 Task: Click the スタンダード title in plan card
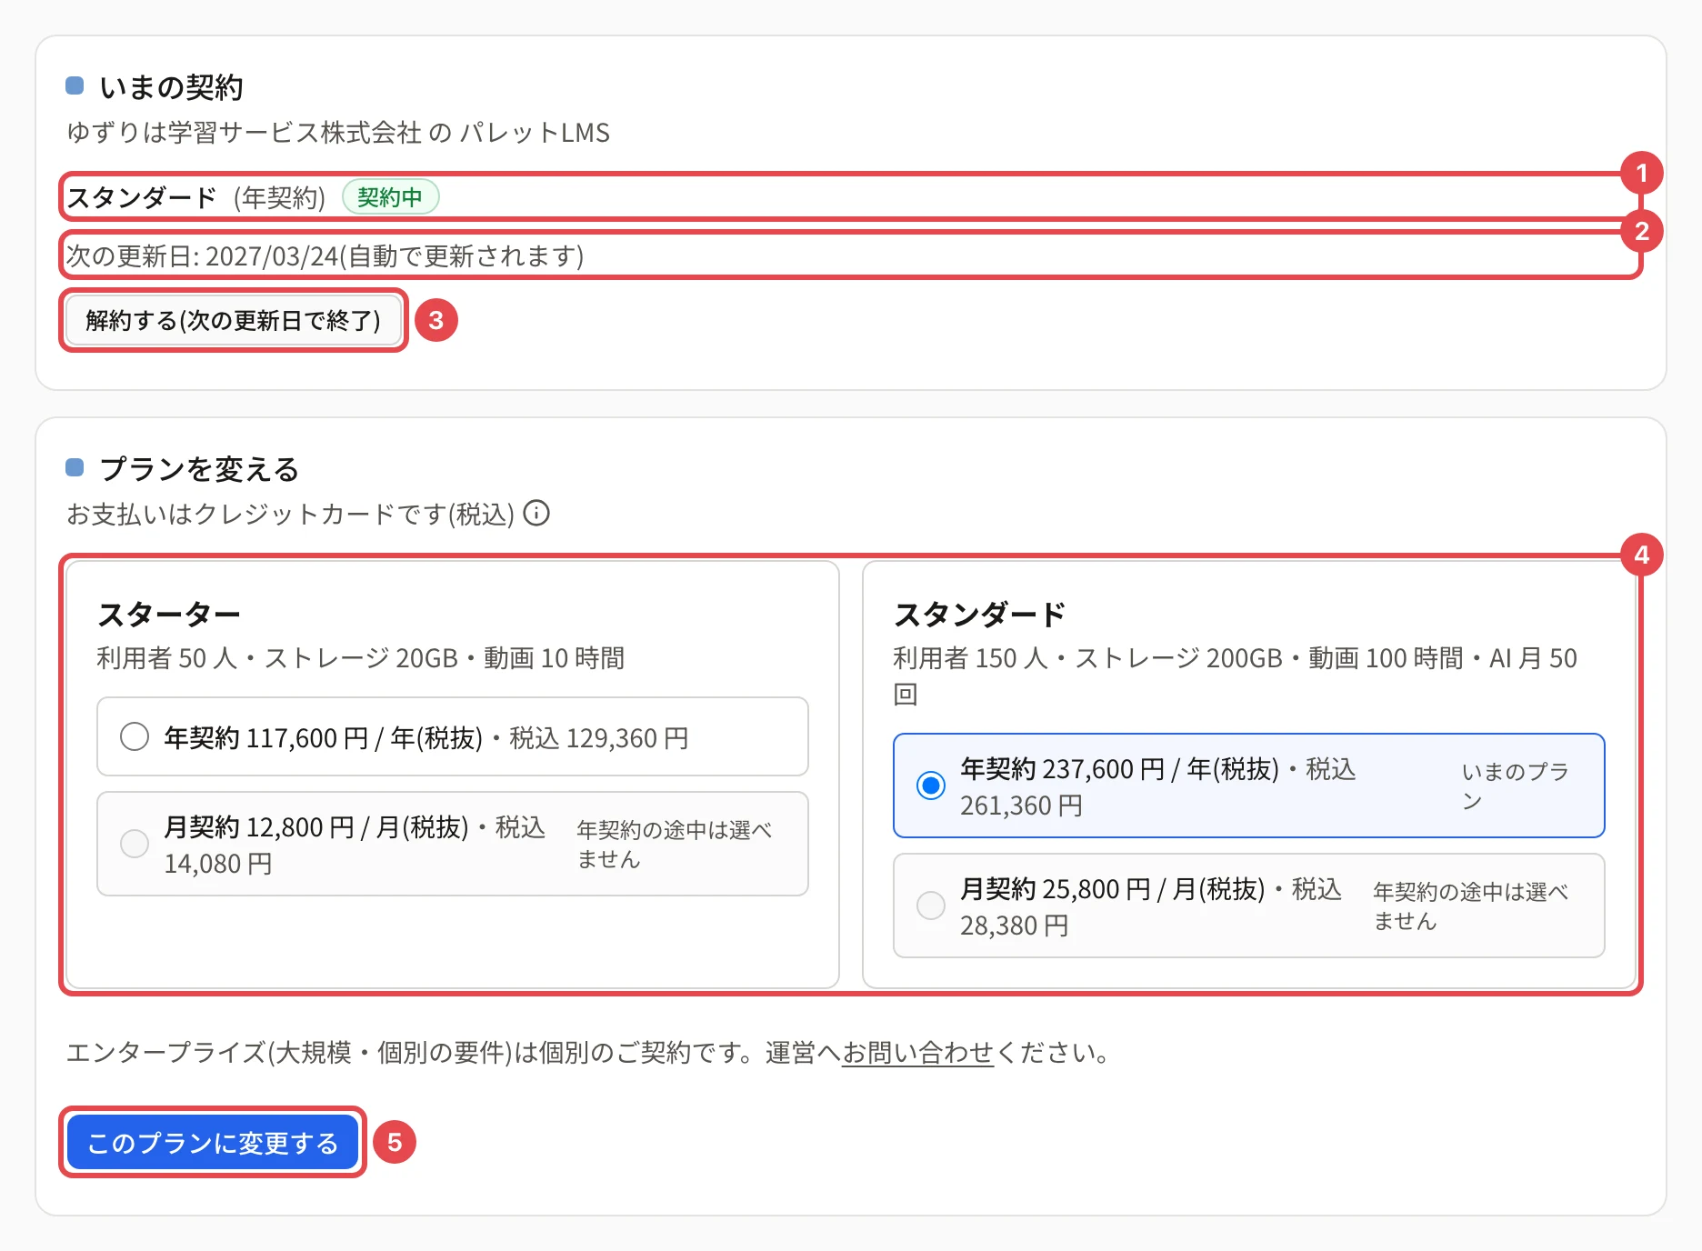pos(979,615)
